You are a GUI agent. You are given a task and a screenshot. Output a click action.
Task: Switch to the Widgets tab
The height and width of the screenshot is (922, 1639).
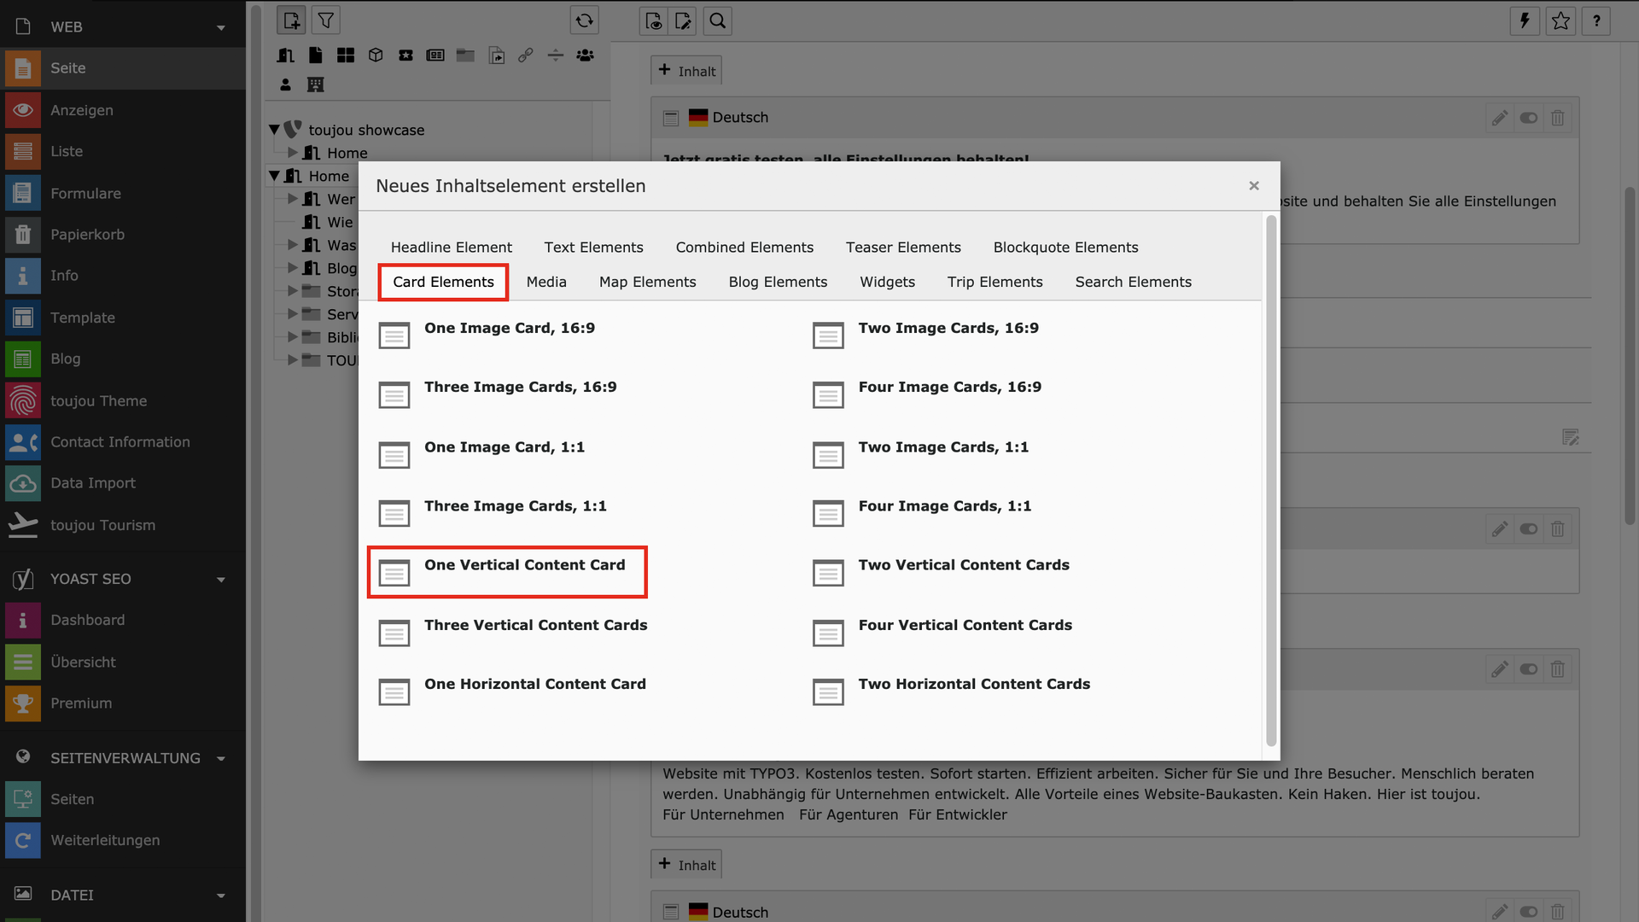(x=887, y=282)
